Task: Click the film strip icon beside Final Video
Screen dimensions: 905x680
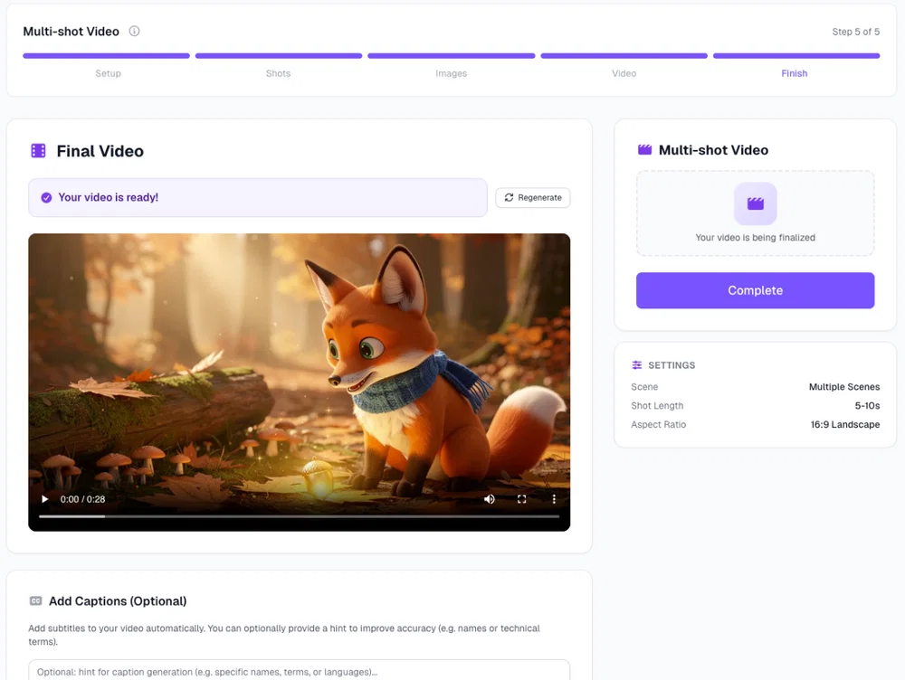Action: 38,150
